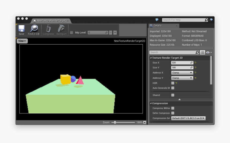Screen dimensions: 230x143
Task: Find asset in Content Browser
Action: [34, 30]
